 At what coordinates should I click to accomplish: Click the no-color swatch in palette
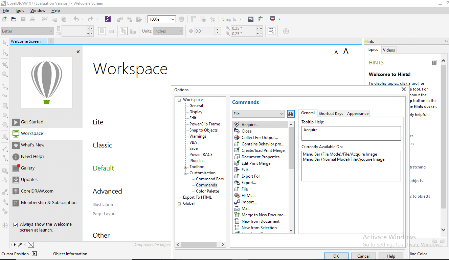coord(31,244)
